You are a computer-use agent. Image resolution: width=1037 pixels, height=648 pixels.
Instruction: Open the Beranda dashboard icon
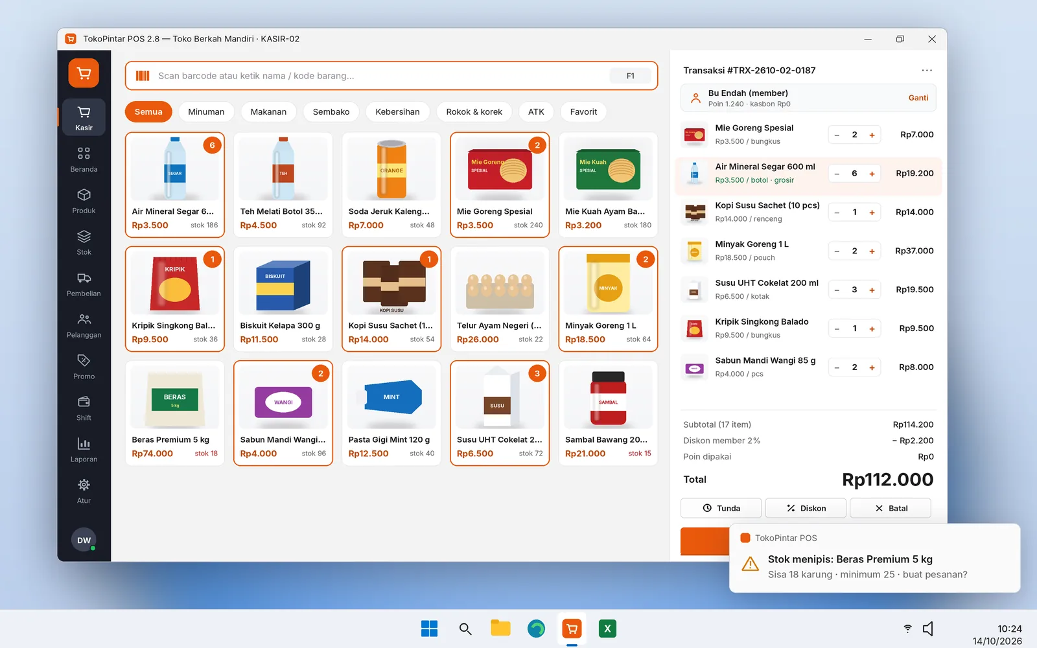84,159
